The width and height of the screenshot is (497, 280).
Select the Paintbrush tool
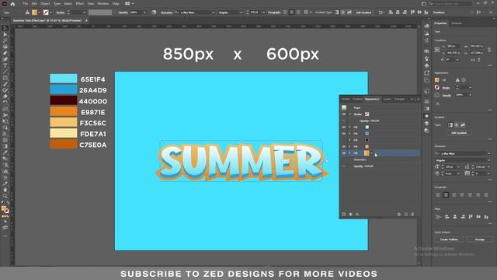pyautogui.click(x=5, y=84)
